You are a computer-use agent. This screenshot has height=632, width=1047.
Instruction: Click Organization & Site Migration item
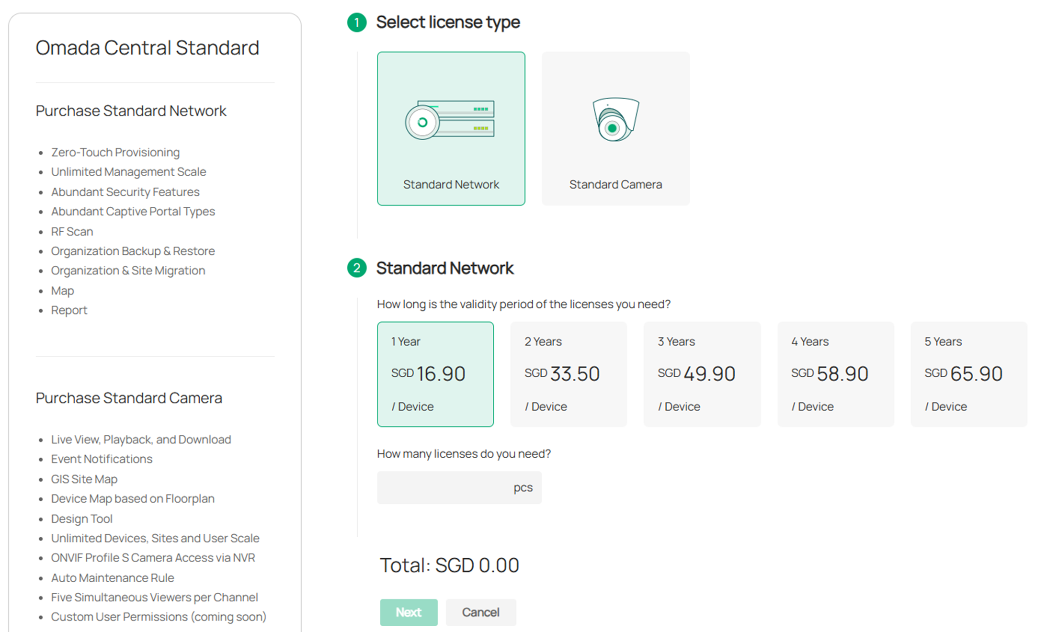tap(128, 271)
